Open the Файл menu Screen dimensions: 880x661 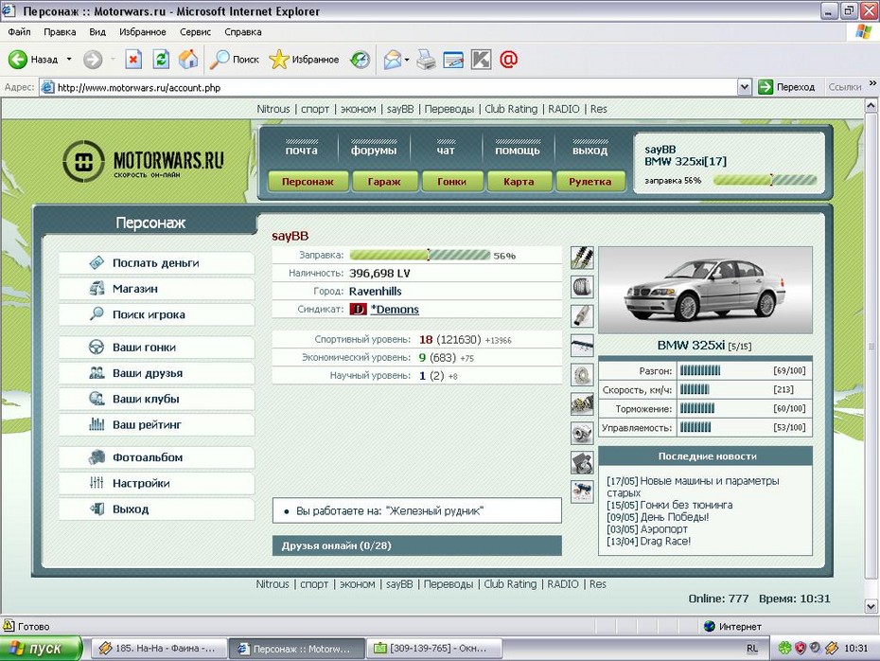pyautogui.click(x=19, y=32)
